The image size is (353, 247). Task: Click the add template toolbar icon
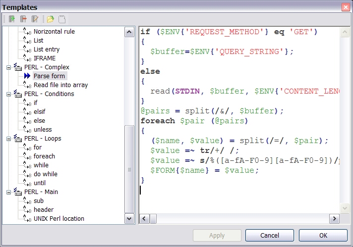click(x=12, y=19)
